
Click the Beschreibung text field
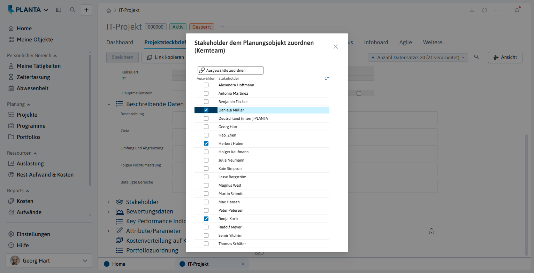tap(305, 118)
